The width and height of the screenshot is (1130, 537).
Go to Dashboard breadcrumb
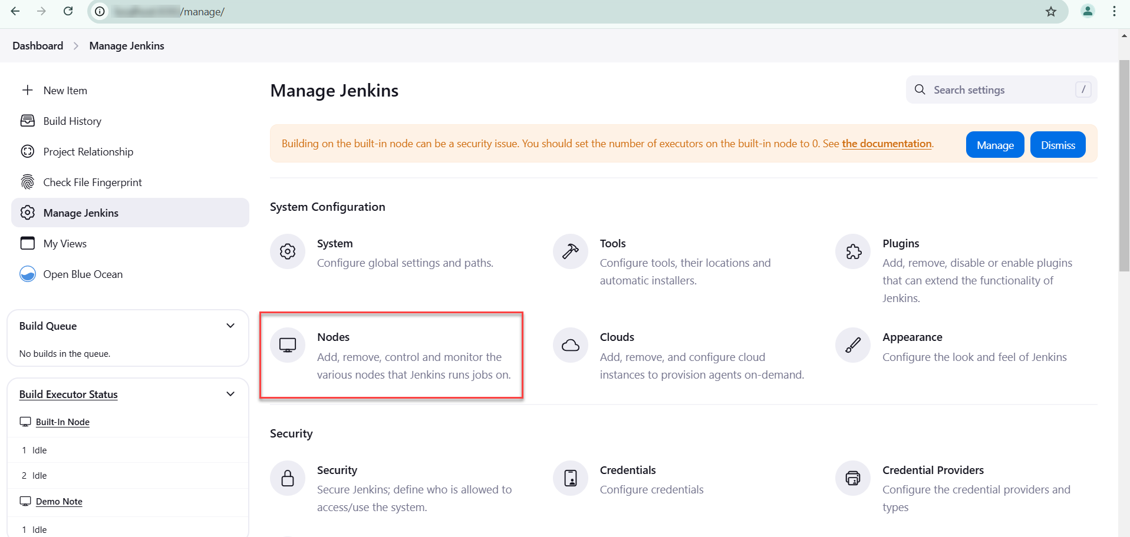click(x=38, y=46)
